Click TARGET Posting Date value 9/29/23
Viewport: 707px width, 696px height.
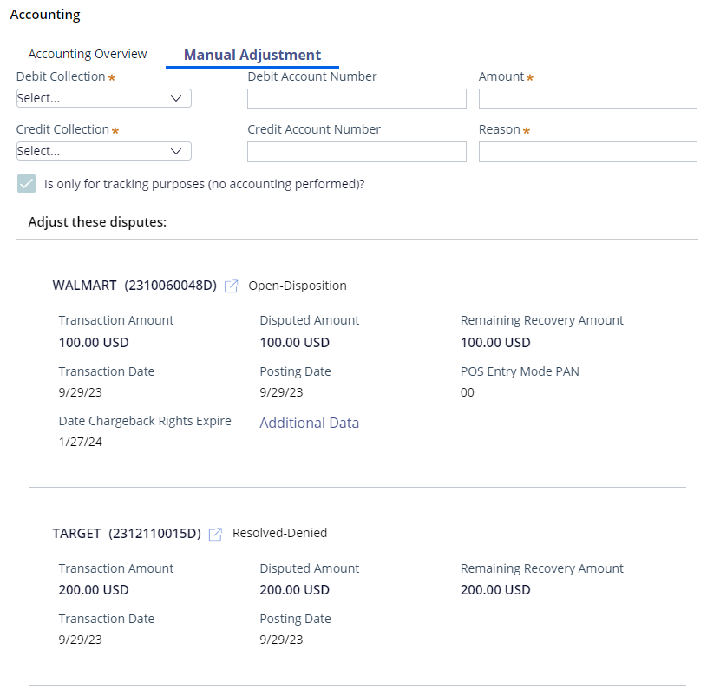click(281, 640)
